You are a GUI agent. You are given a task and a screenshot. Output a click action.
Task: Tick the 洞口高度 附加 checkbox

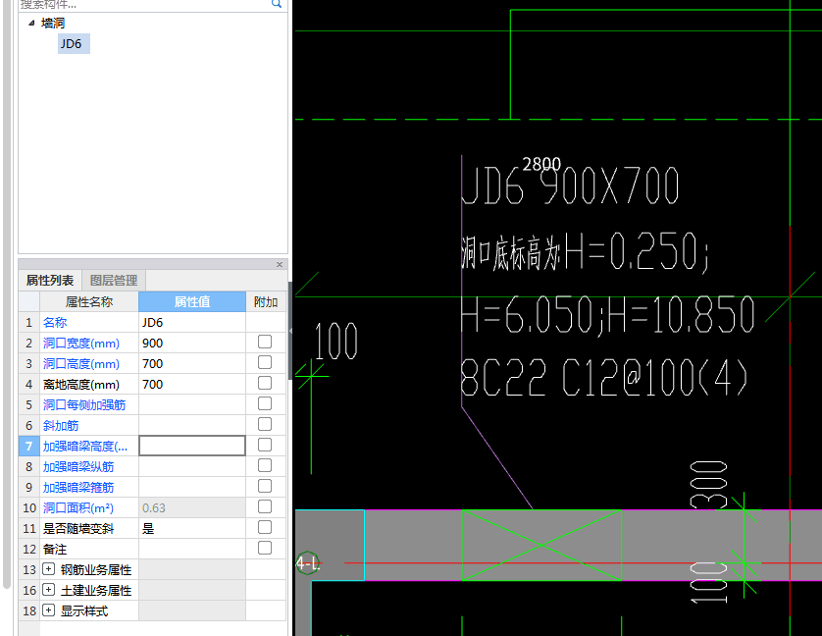265,362
